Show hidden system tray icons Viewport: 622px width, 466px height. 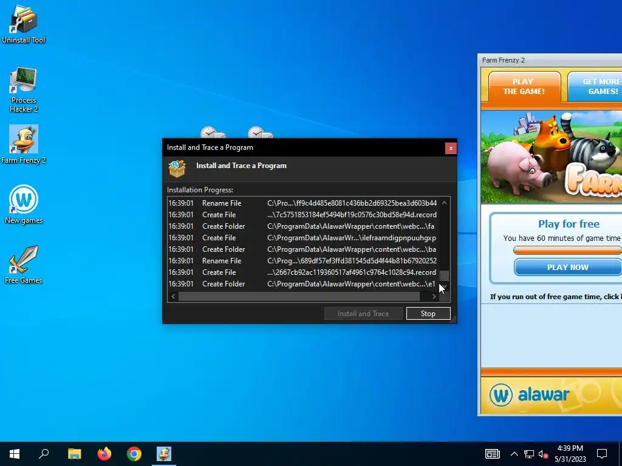pyautogui.click(x=514, y=454)
